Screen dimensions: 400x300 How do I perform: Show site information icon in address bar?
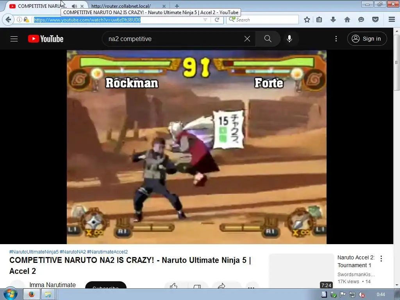click(20, 20)
